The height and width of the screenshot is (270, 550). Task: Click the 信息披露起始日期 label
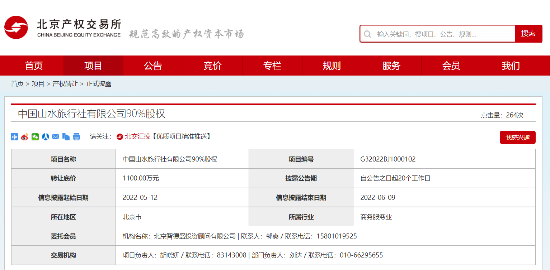pyautogui.click(x=63, y=198)
